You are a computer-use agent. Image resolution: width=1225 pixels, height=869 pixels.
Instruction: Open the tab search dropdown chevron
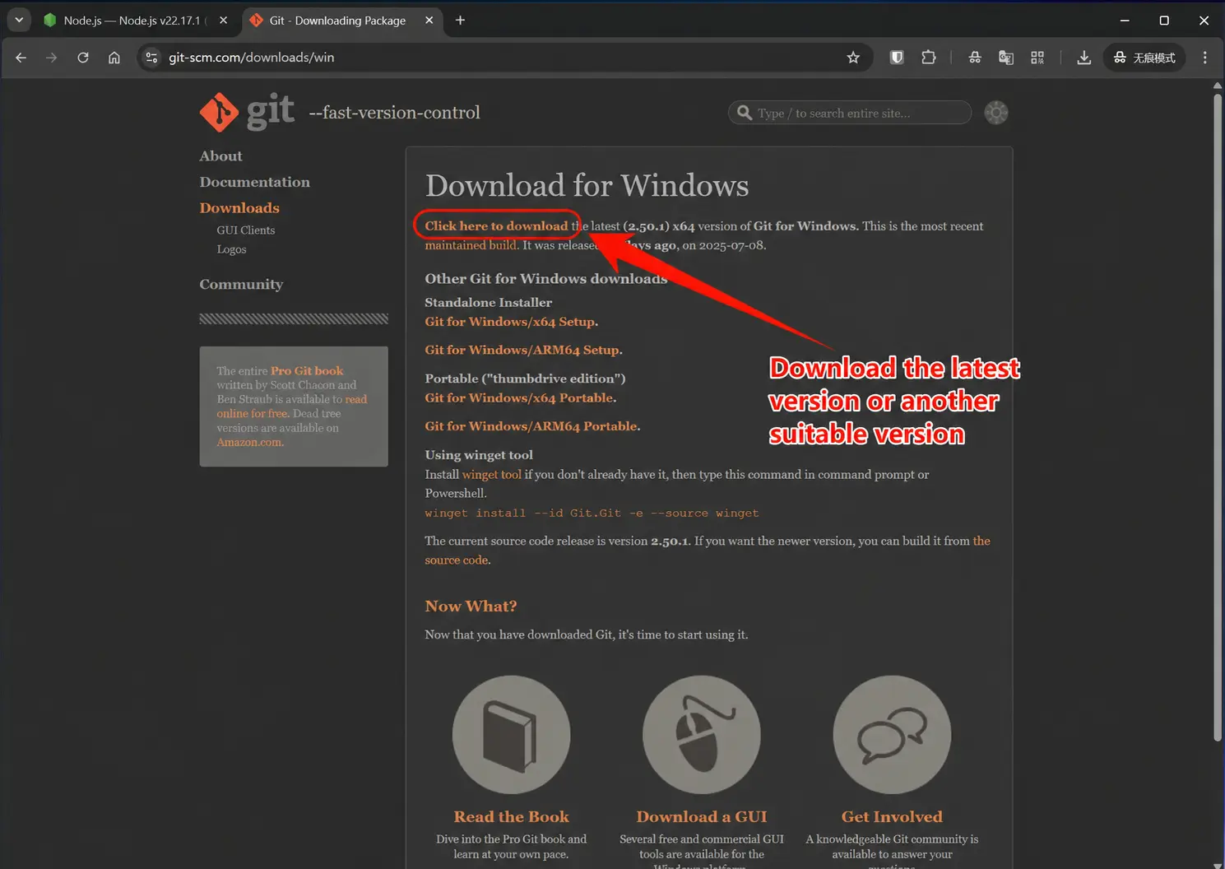(19, 20)
